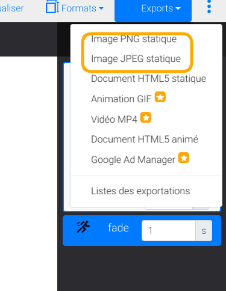Screen dimensions: 226x291
Task: Expand the Formats dropdown
Action: point(75,8)
